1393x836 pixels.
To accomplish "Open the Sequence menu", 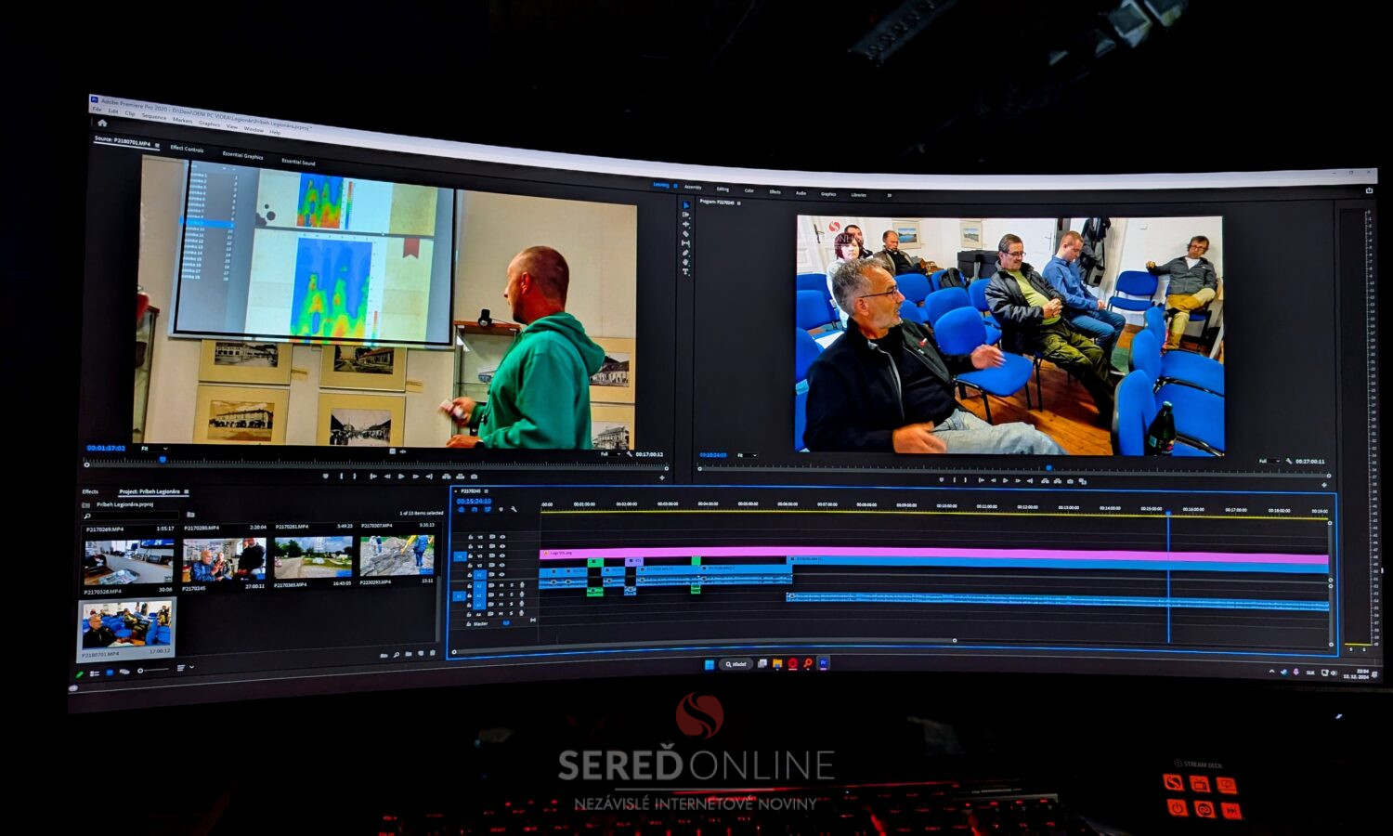I will [154, 116].
